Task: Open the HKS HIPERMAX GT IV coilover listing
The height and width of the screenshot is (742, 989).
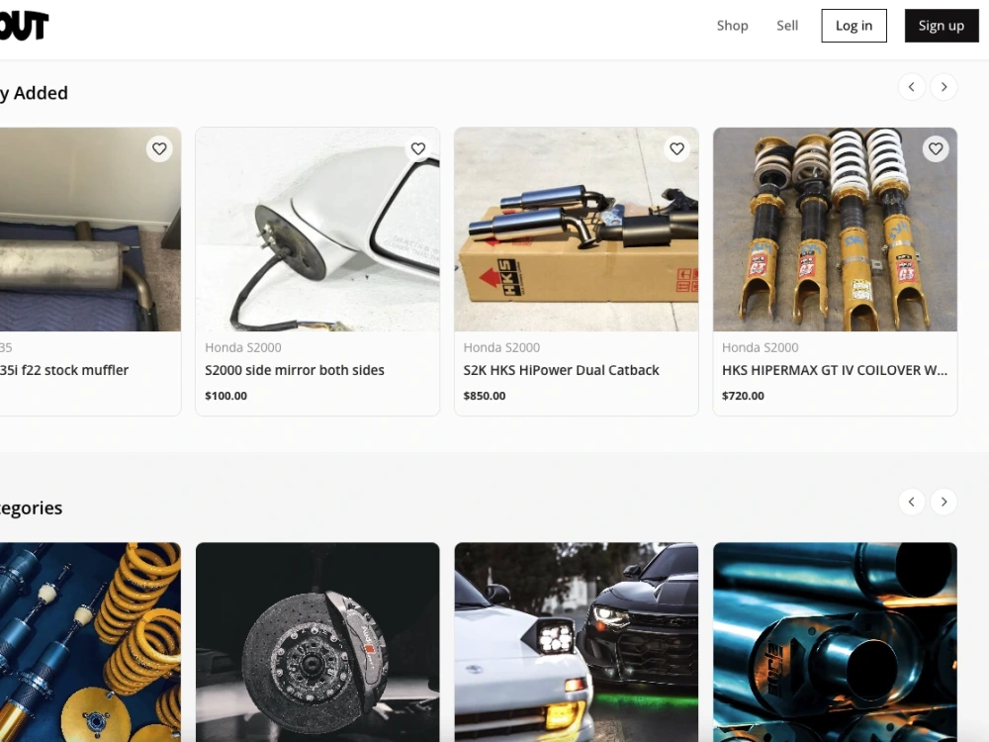Action: tap(834, 370)
